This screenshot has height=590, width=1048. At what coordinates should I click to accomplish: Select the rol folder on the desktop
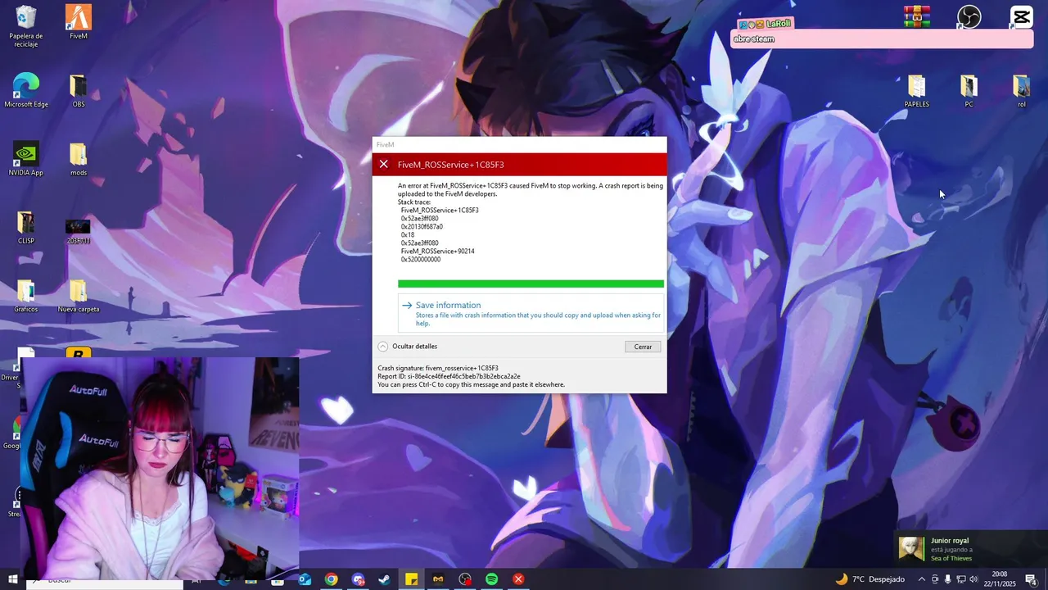[1021, 90]
